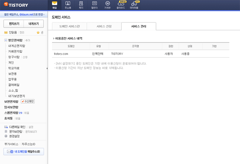The width and height of the screenshot is (240, 164).
Task: Open the 결제메일 folder
Action: (x=14, y=85)
